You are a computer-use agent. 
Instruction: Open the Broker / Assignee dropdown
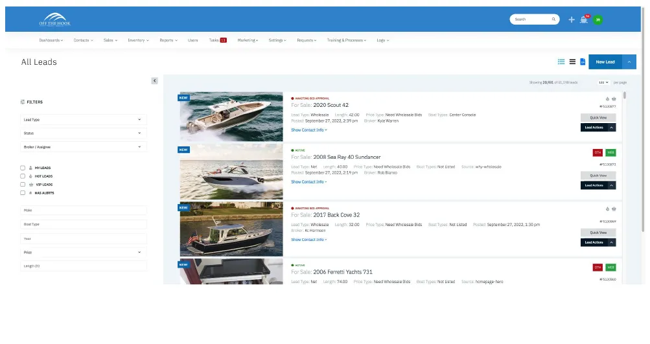pyautogui.click(x=84, y=146)
